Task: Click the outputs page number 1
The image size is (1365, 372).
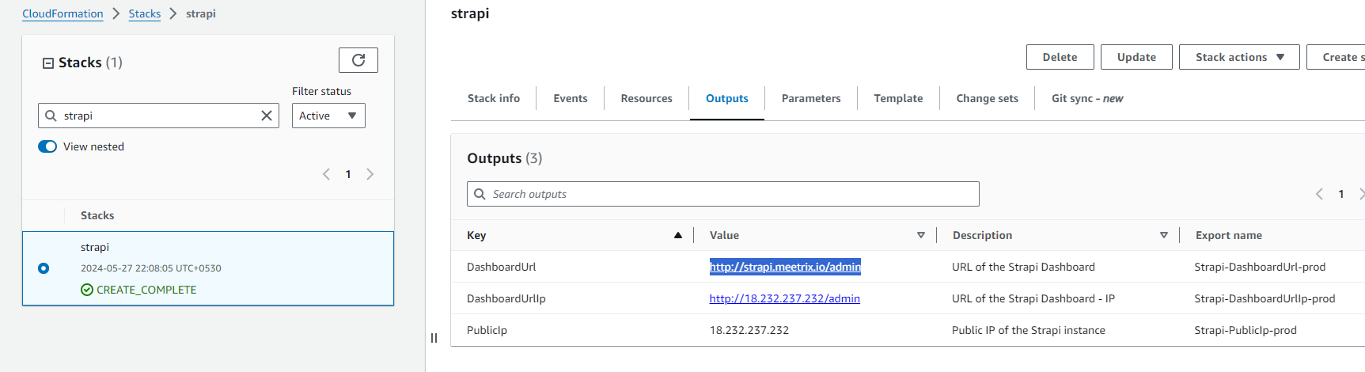Action: pyautogui.click(x=1341, y=194)
